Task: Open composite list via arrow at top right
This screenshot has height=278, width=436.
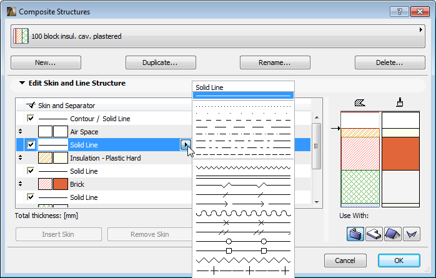Action: [421, 30]
